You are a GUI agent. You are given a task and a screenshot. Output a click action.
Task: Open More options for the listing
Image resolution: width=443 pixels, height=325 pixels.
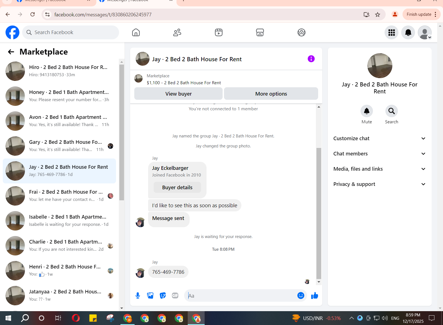[271, 94]
